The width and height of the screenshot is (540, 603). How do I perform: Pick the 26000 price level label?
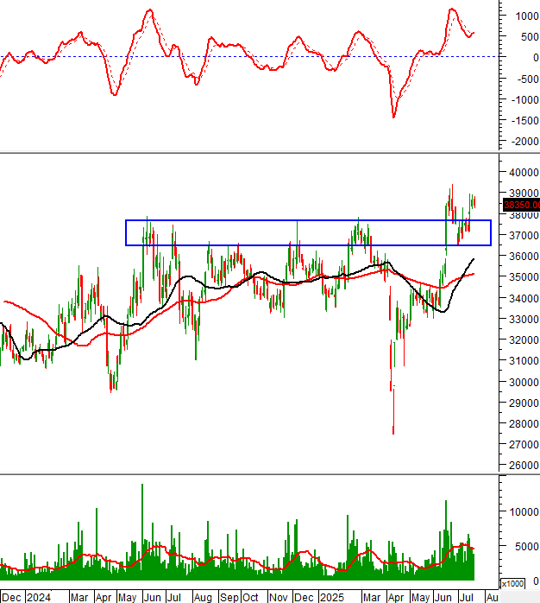pos(524,466)
